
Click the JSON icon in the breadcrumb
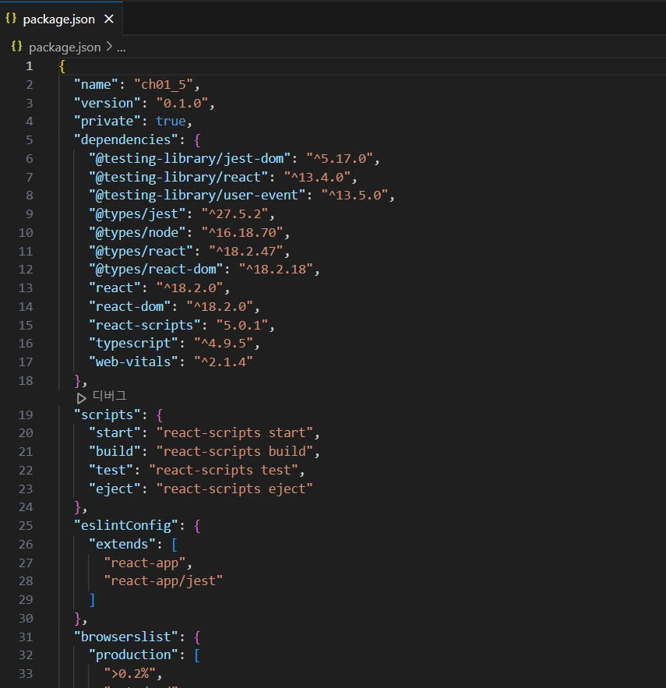click(x=16, y=47)
